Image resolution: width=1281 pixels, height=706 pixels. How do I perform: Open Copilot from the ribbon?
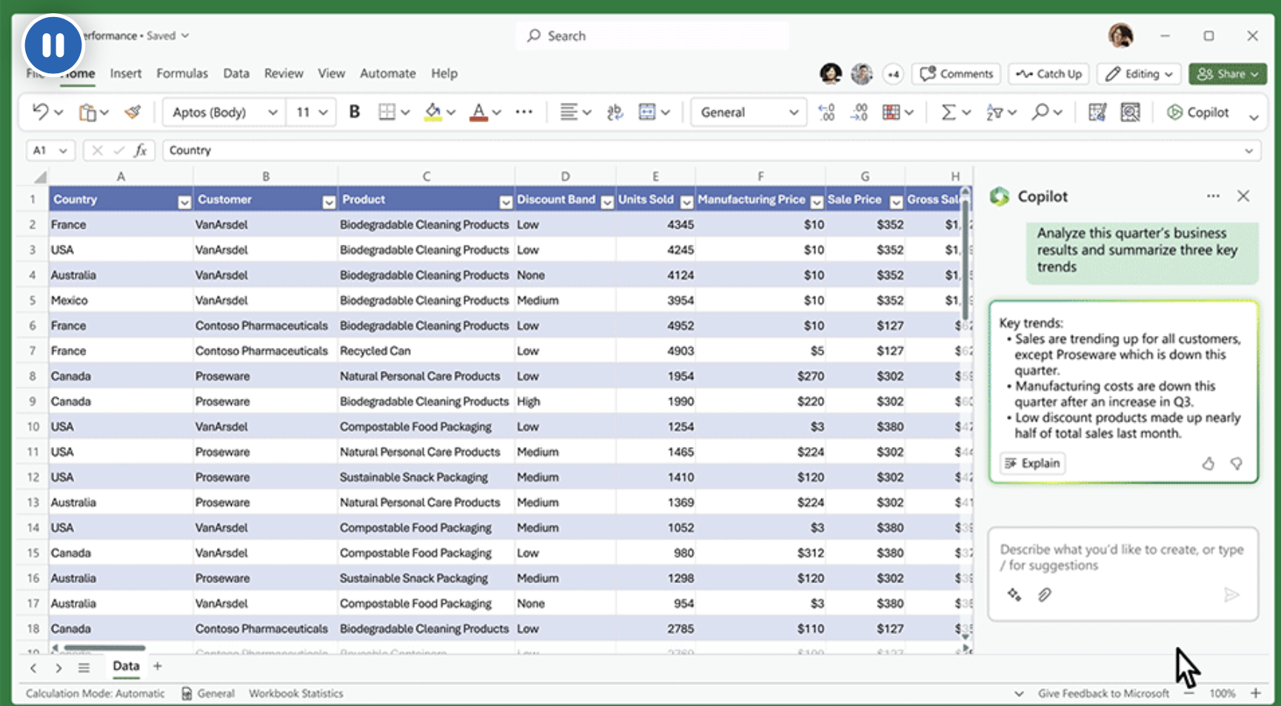tap(1198, 112)
